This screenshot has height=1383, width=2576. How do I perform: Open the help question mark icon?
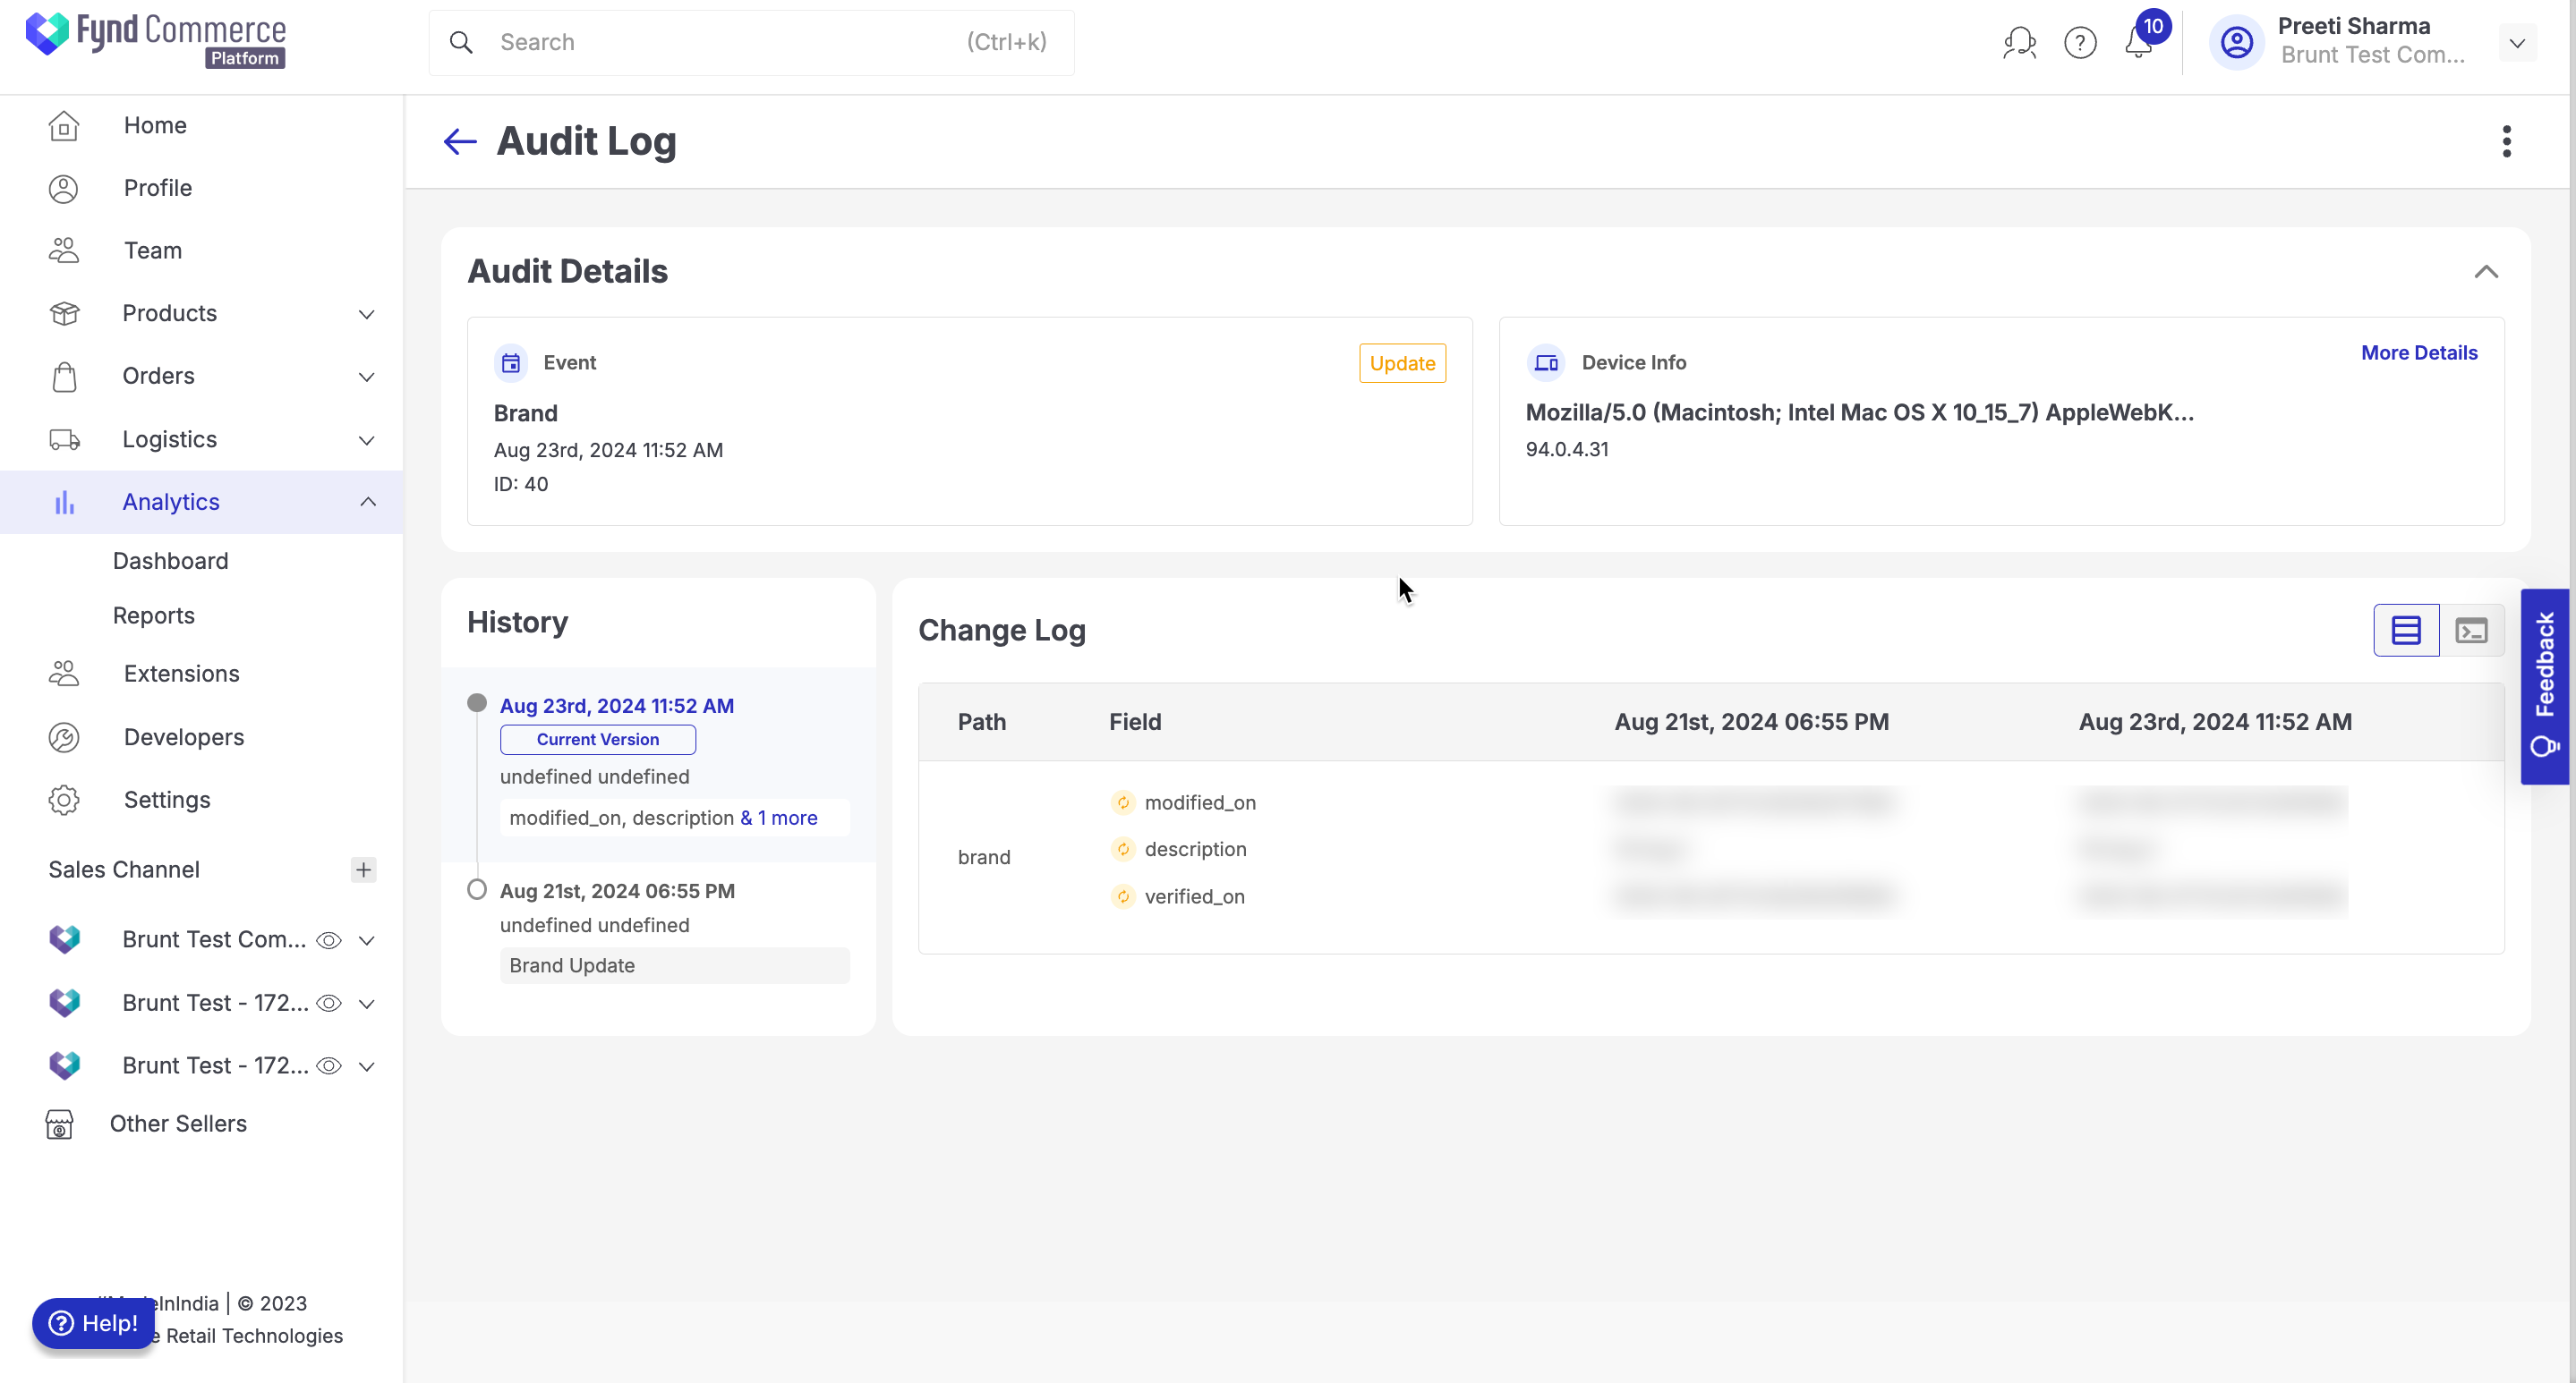(x=2080, y=42)
